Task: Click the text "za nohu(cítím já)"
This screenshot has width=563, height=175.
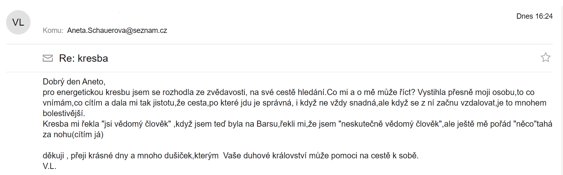Action: (x=73, y=134)
